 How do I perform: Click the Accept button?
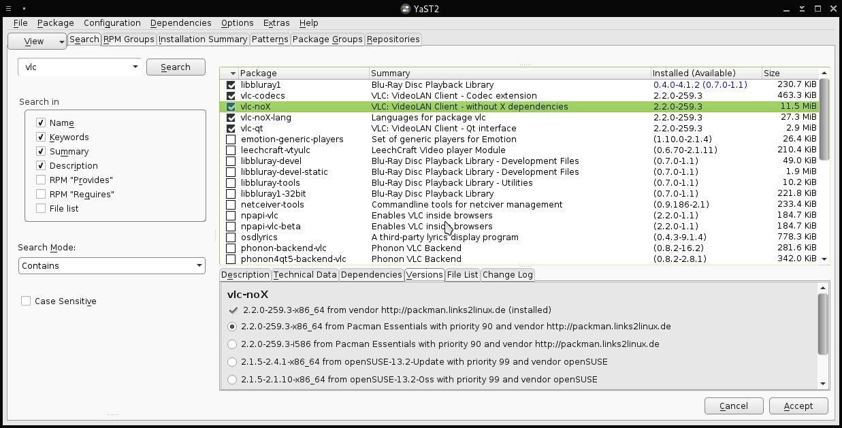pyautogui.click(x=798, y=406)
